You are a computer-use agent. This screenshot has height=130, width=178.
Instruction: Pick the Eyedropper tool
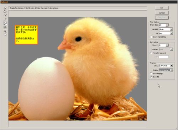(x=5, y=19)
